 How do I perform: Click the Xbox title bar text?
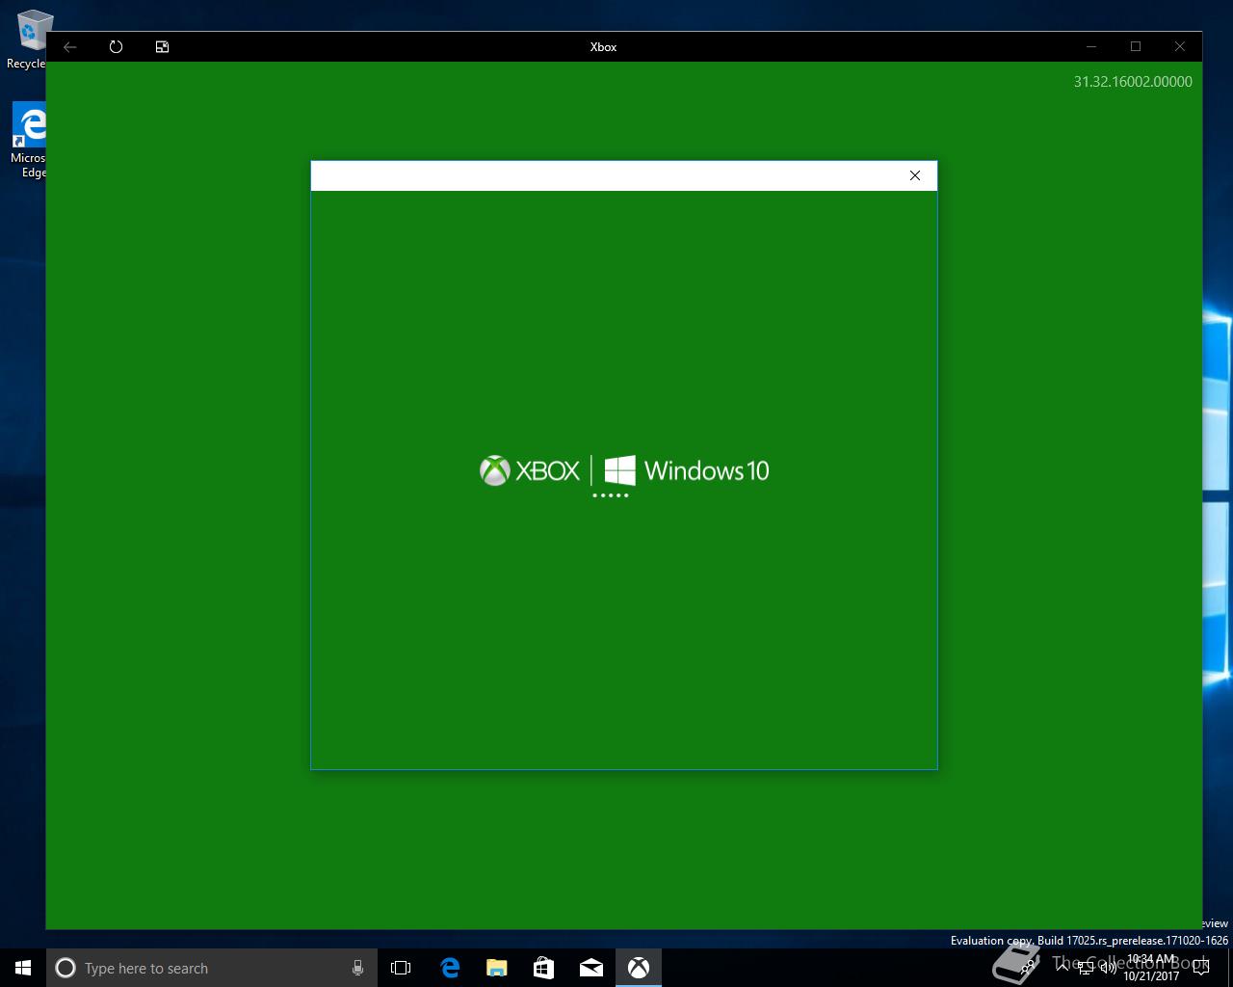coord(603,46)
